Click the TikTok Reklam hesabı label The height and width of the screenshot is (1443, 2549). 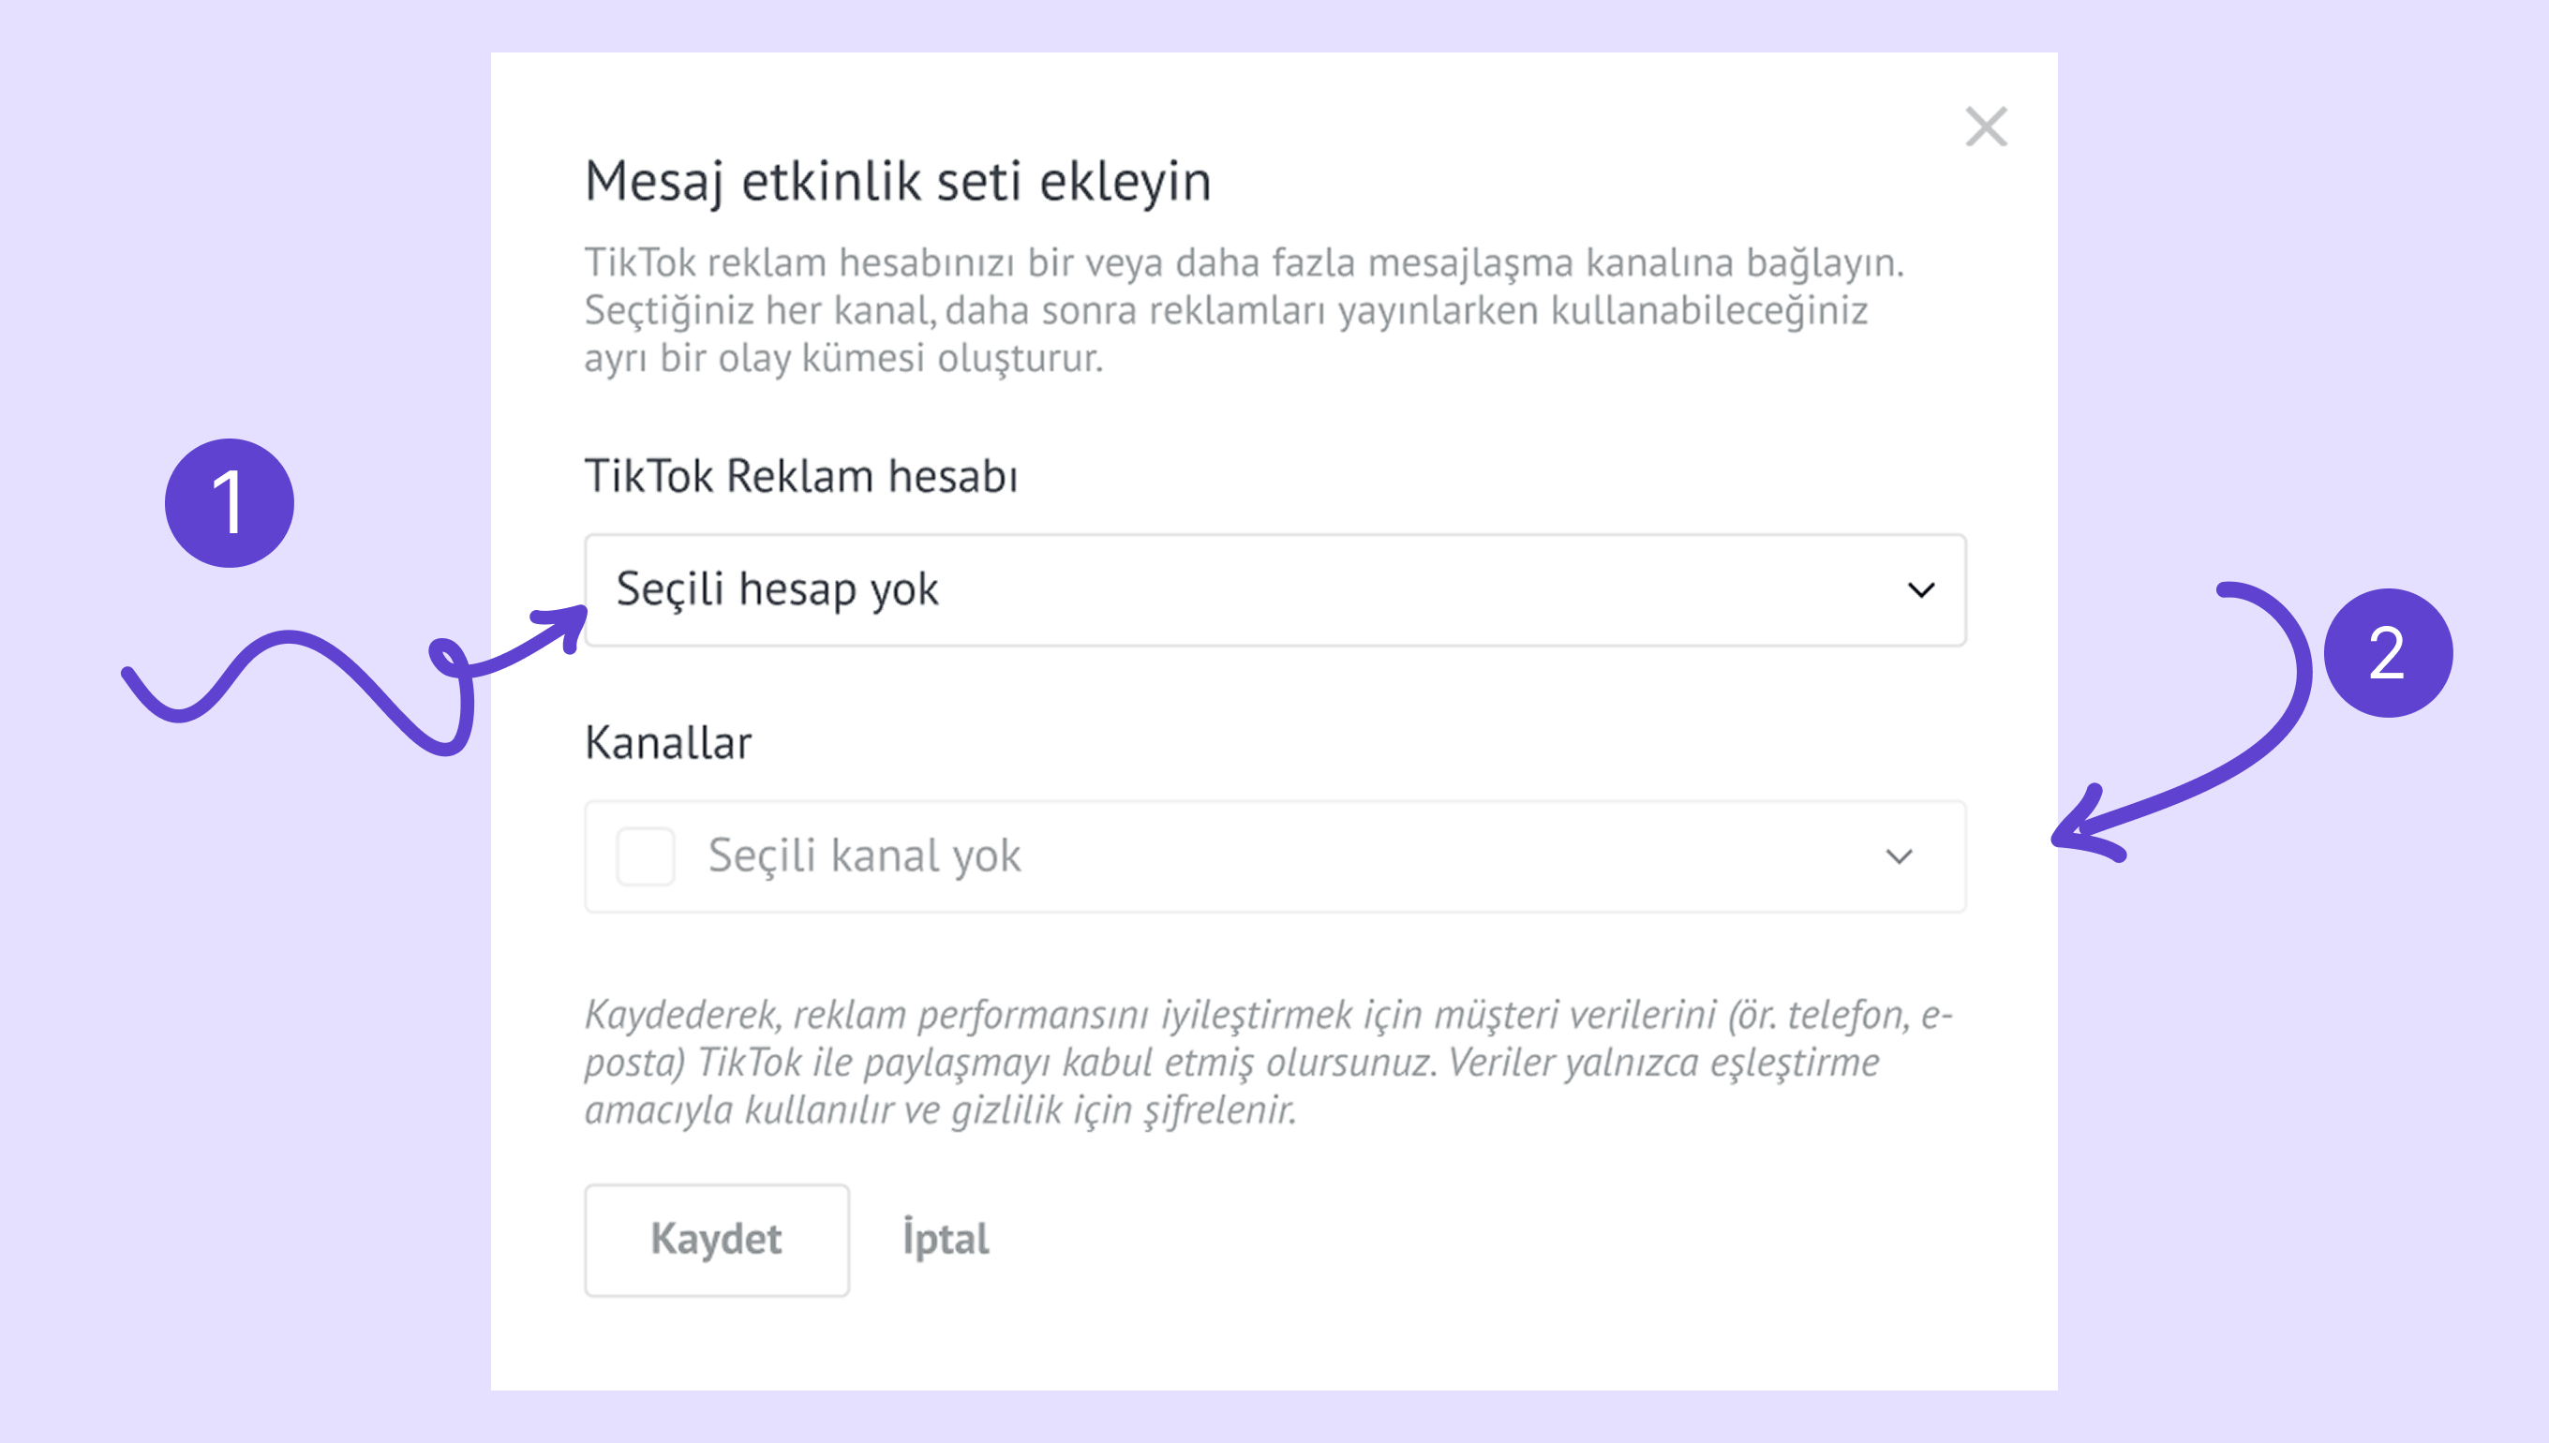800,477
